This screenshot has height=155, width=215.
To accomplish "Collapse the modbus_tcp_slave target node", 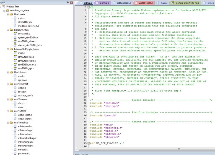I will [x=4, y=10].
